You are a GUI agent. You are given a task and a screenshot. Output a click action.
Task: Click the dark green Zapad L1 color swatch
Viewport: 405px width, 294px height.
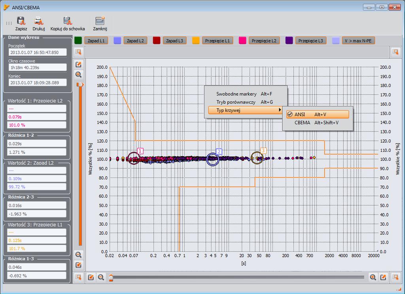click(78, 41)
